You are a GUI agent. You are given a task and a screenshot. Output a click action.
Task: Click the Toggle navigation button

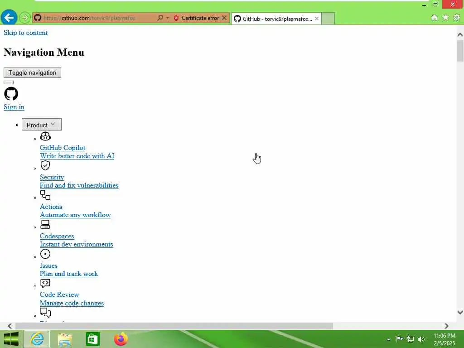click(32, 73)
